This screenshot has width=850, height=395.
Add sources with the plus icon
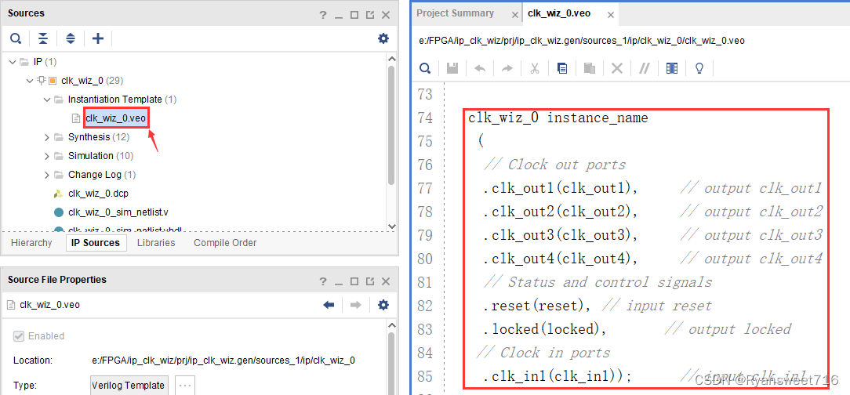click(97, 38)
